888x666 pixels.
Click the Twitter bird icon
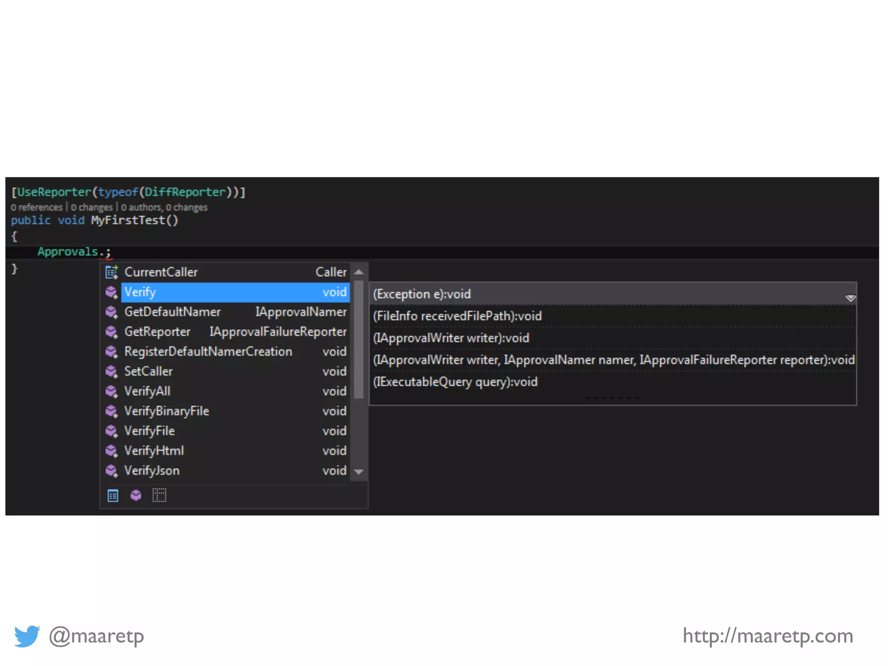point(27,636)
